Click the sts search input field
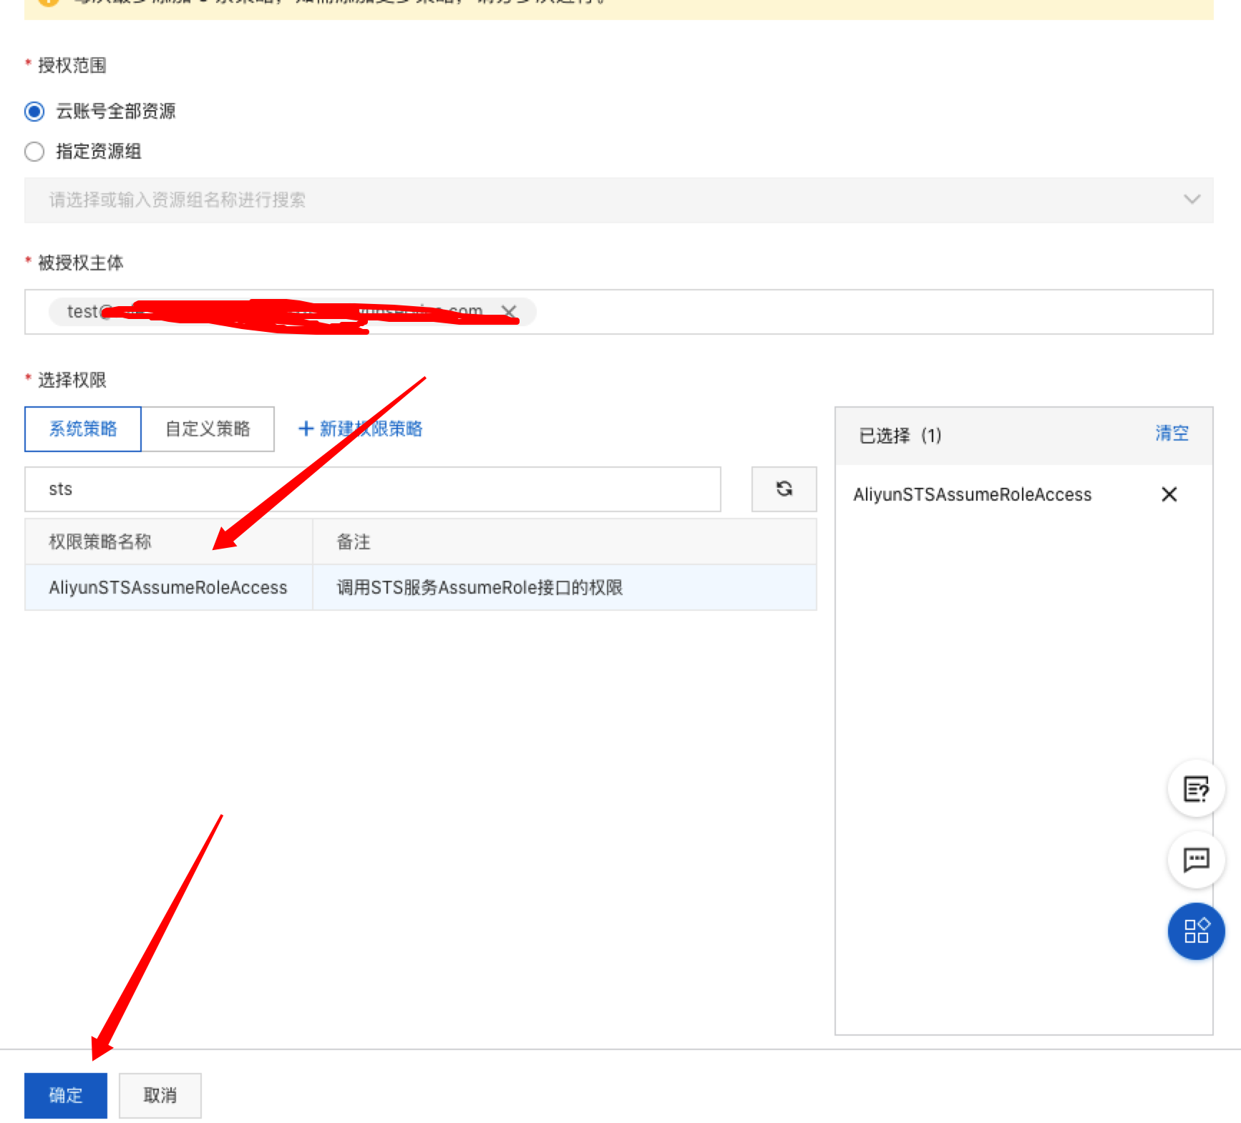Viewport: 1241px width, 1123px height. coord(372,489)
